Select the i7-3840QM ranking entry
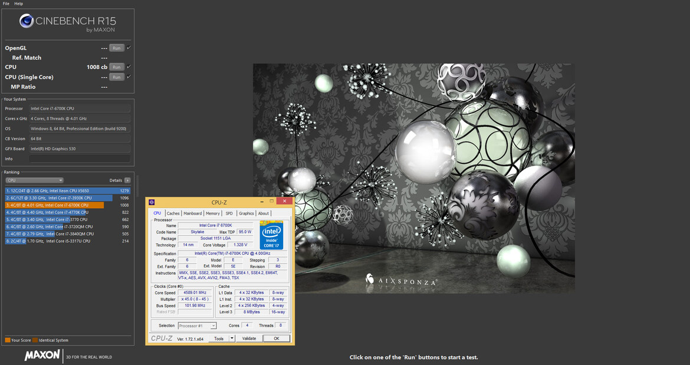Screen dimensions: 690x365 tap(68, 234)
